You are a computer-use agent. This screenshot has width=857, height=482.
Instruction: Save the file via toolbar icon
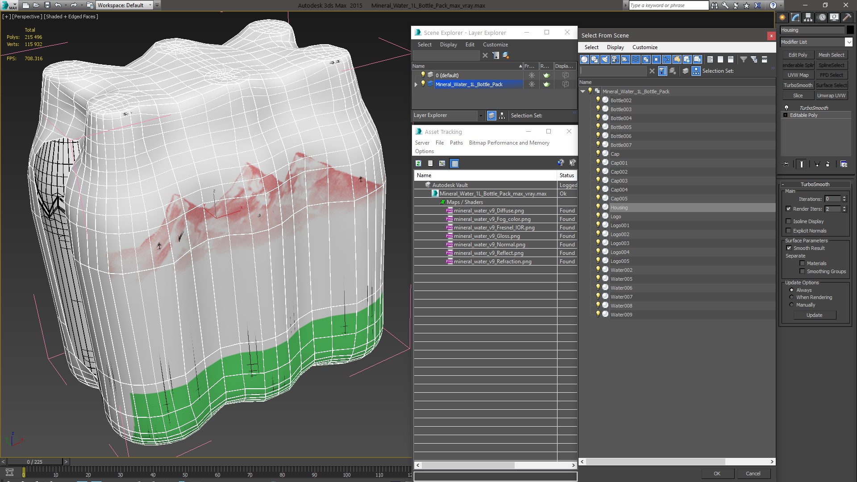click(x=47, y=5)
